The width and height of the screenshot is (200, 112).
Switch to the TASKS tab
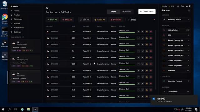click(x=113, y=12)
